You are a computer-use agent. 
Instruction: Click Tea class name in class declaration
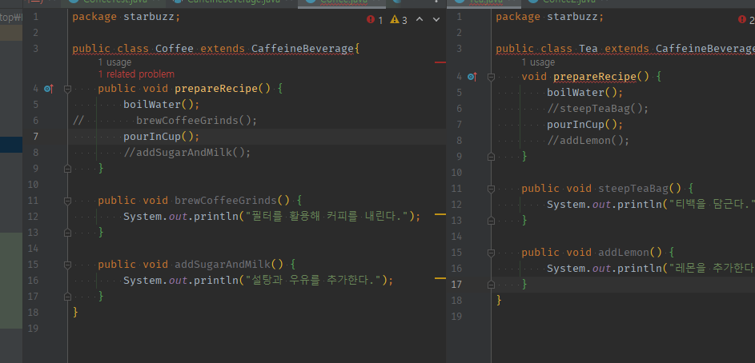(x=588, y=49)
